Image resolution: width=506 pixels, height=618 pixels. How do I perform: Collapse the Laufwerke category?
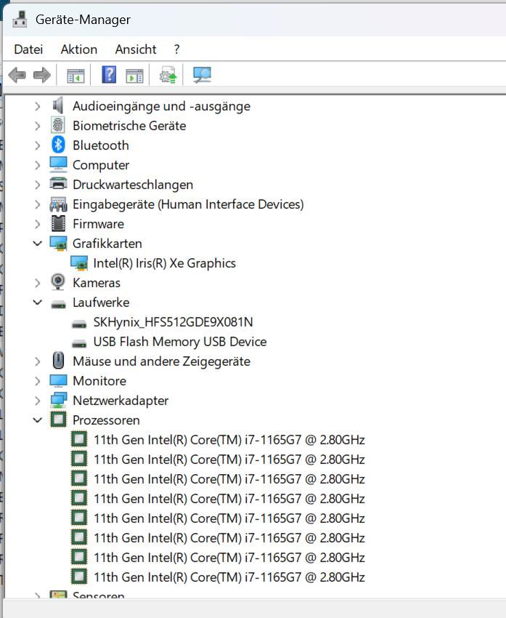(x=38, y=302)
